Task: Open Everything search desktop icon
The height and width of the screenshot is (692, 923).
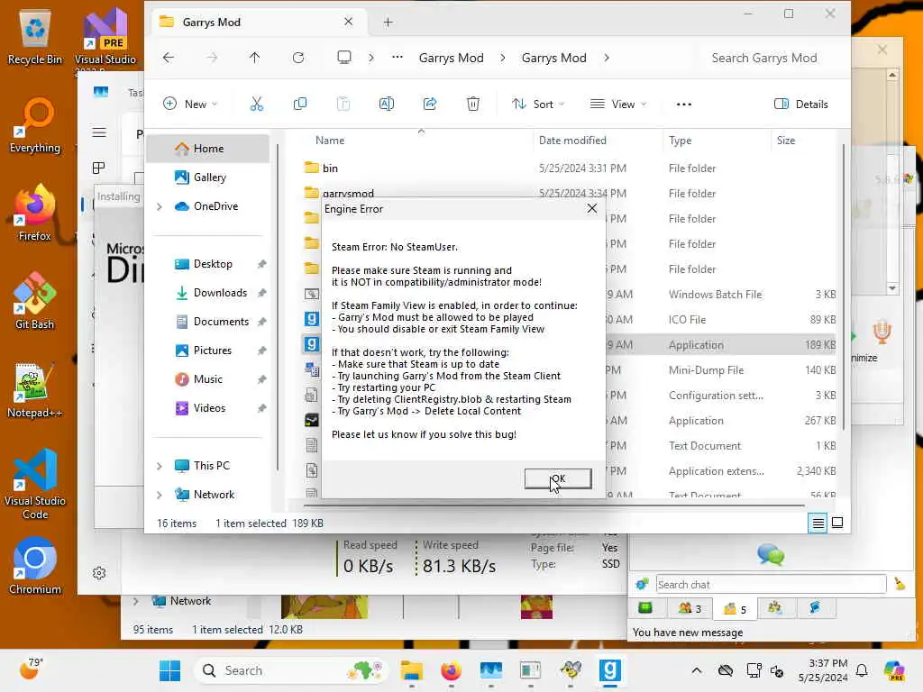Action: [x=35, y=125]
